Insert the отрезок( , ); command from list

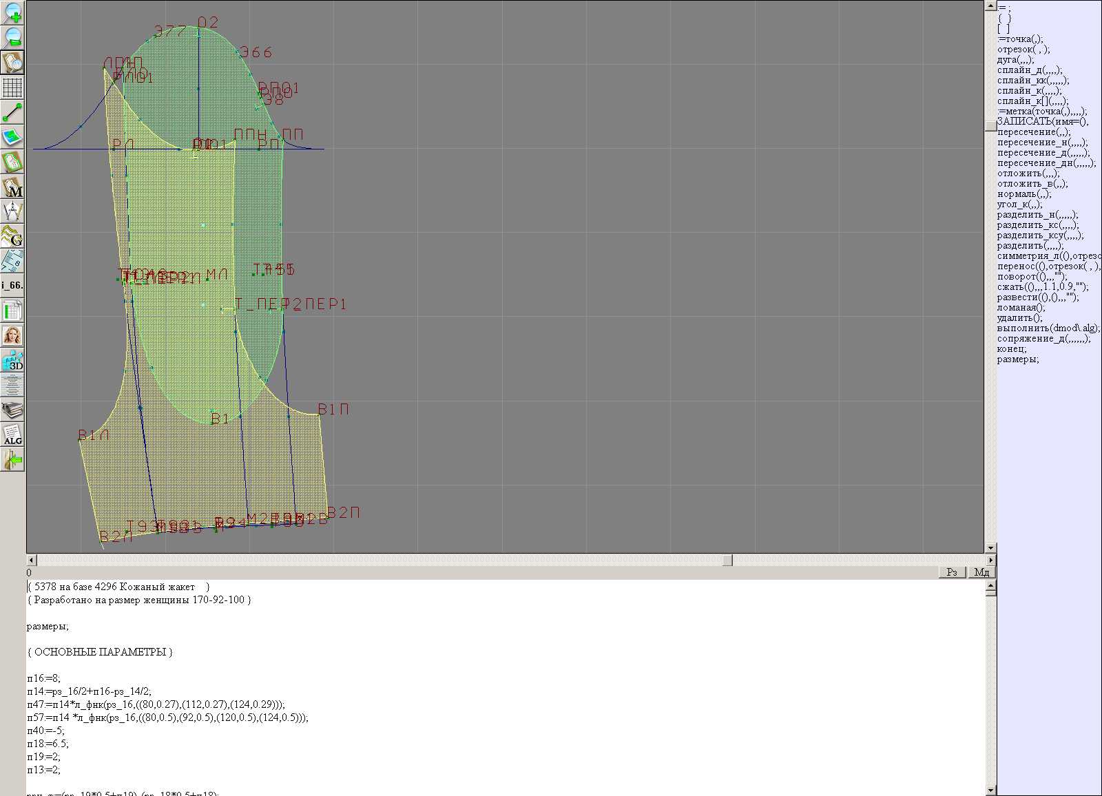click(x=1023, y=50)
